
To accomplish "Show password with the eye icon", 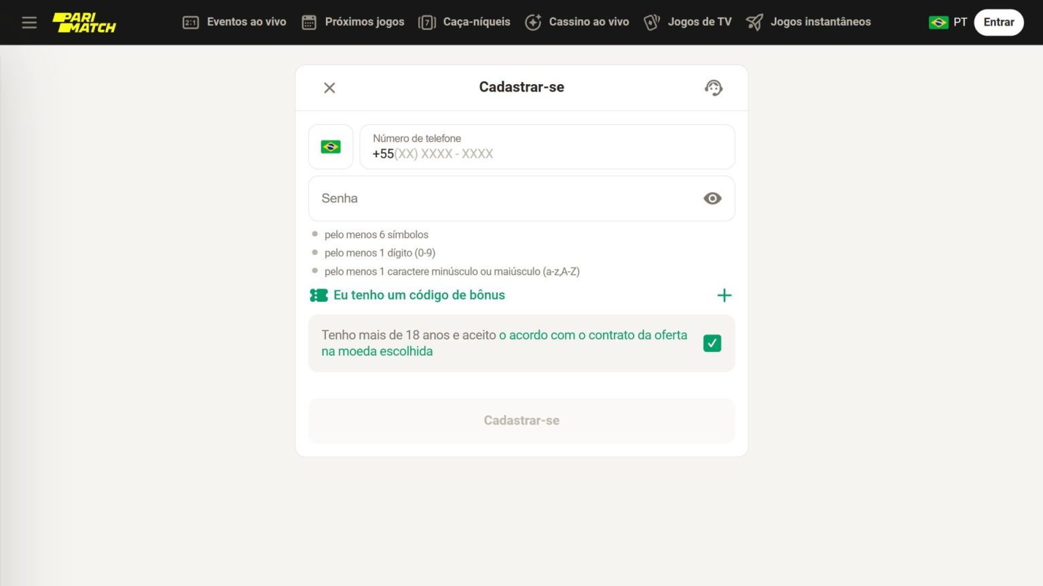I will tap(712, 198).
